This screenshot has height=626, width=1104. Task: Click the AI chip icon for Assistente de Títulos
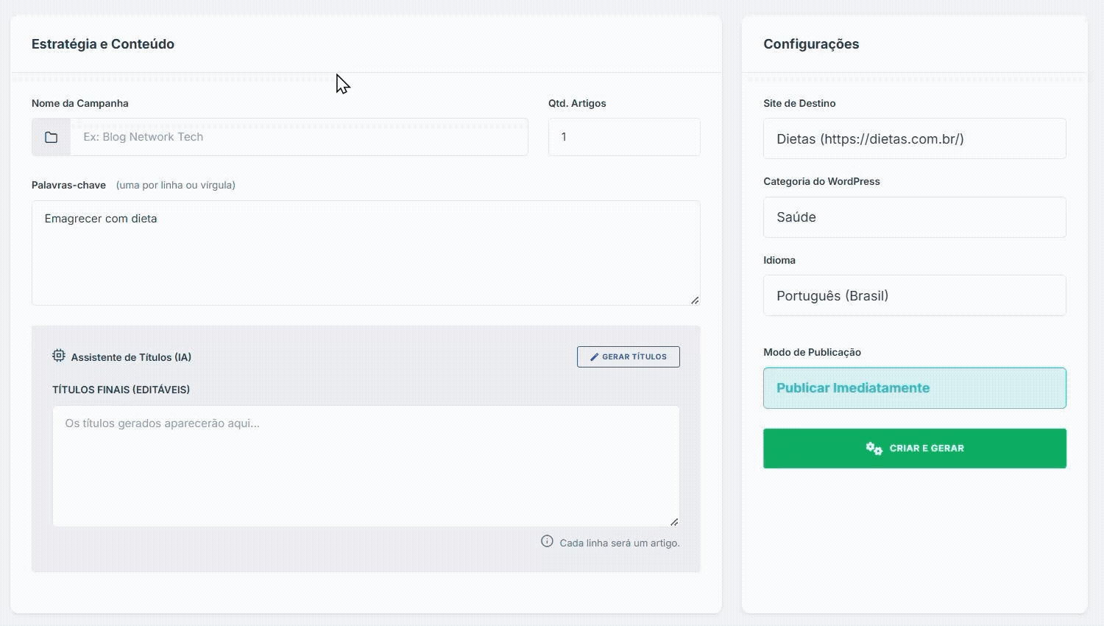pos(59,356)
